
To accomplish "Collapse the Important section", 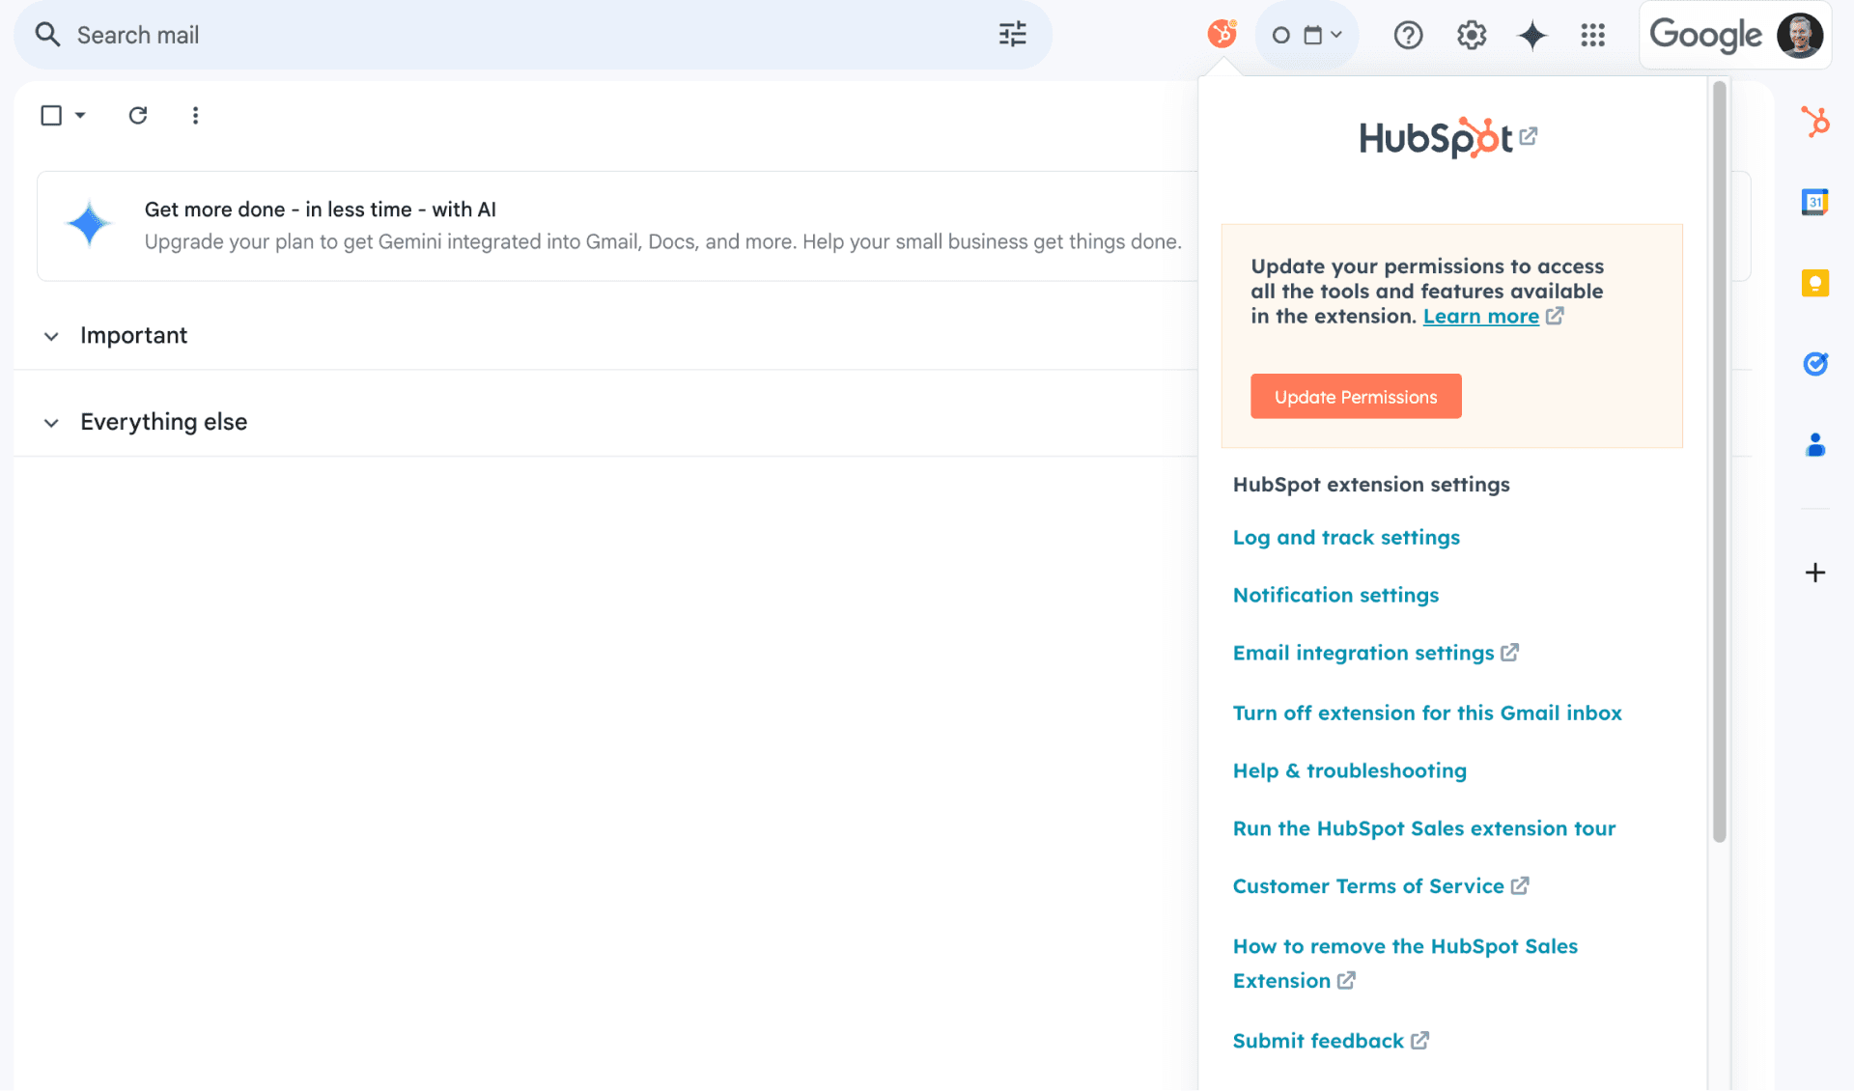I will (x=51, y=337).
